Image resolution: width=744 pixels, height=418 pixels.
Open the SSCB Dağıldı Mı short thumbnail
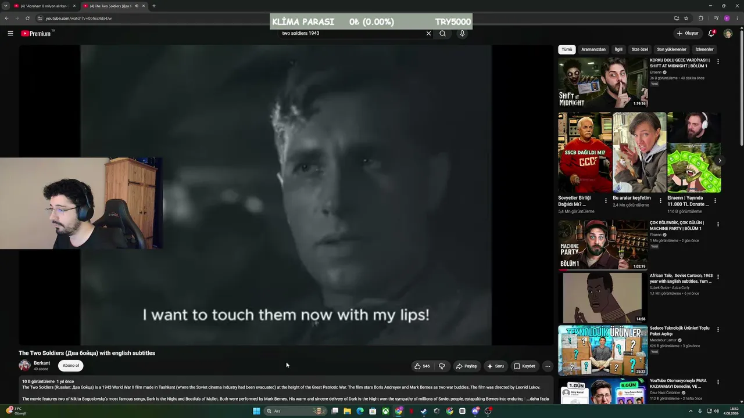pyautogui.click(x=585, y=153)
